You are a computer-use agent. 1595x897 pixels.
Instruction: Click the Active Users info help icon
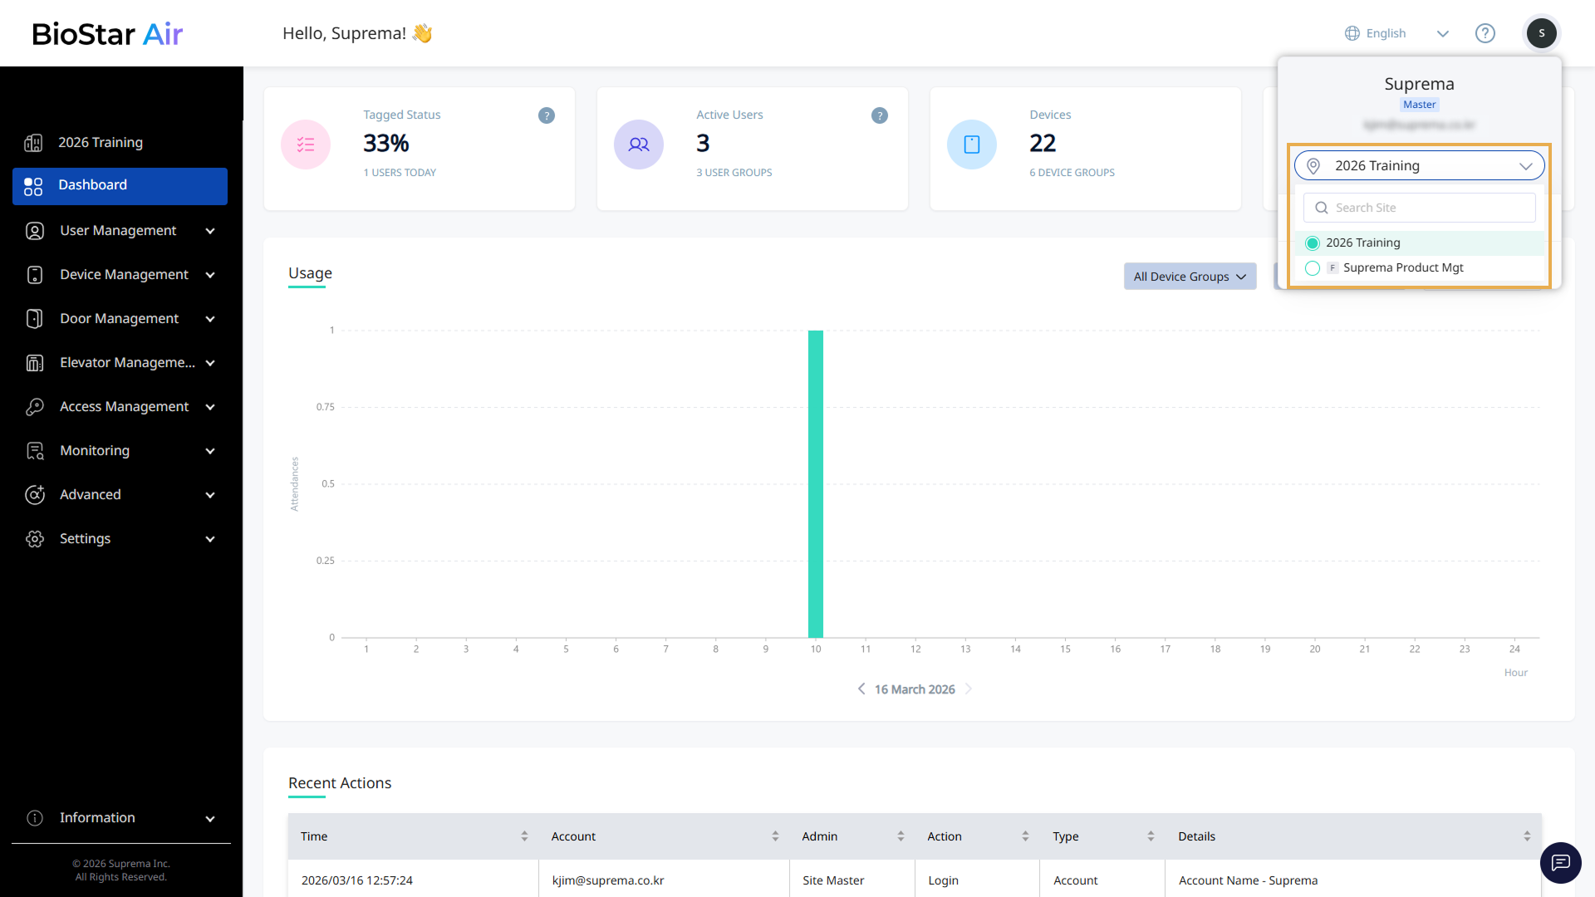[x=879, y=115]
